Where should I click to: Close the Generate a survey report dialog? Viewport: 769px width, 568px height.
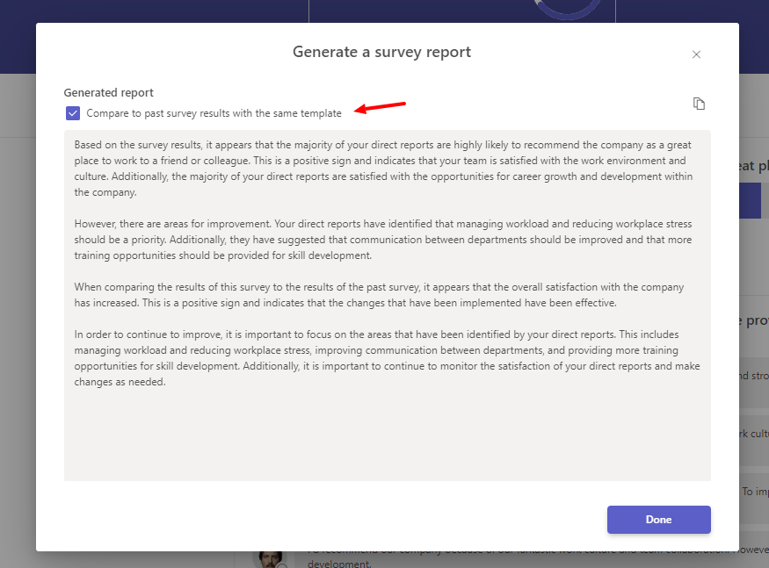pyautogui.click(x=696, y=54)
